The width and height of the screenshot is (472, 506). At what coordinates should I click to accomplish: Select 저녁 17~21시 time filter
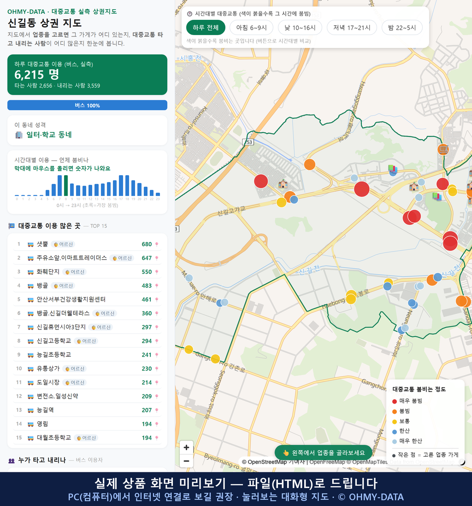coord(352,28)
